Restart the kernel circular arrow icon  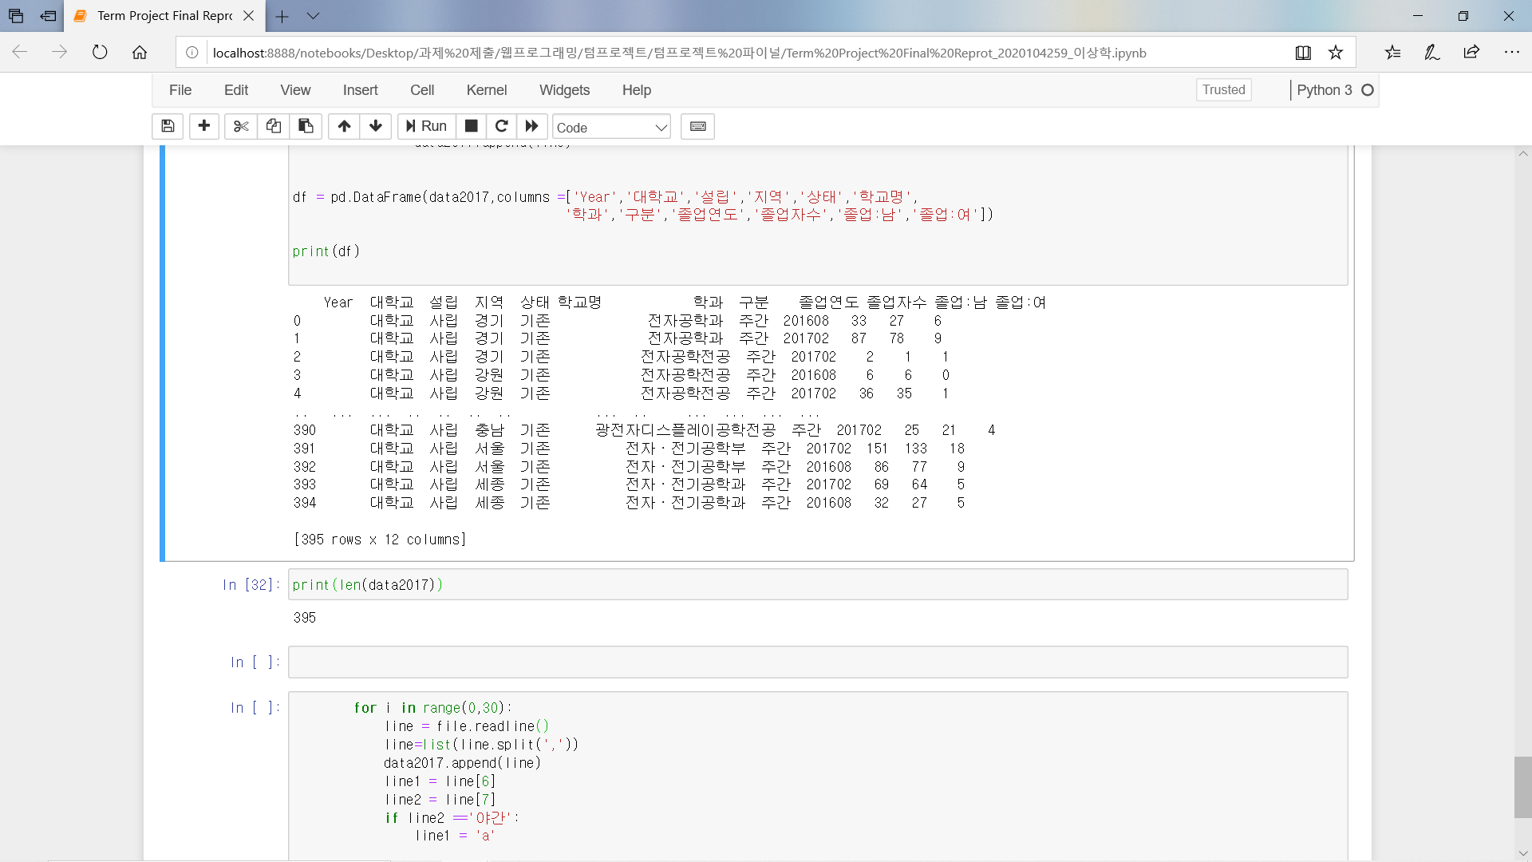click(502, 126)
